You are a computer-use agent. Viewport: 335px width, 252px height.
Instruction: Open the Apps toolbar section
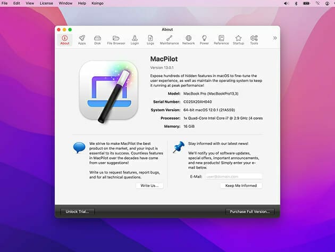(x=82, y=40)
